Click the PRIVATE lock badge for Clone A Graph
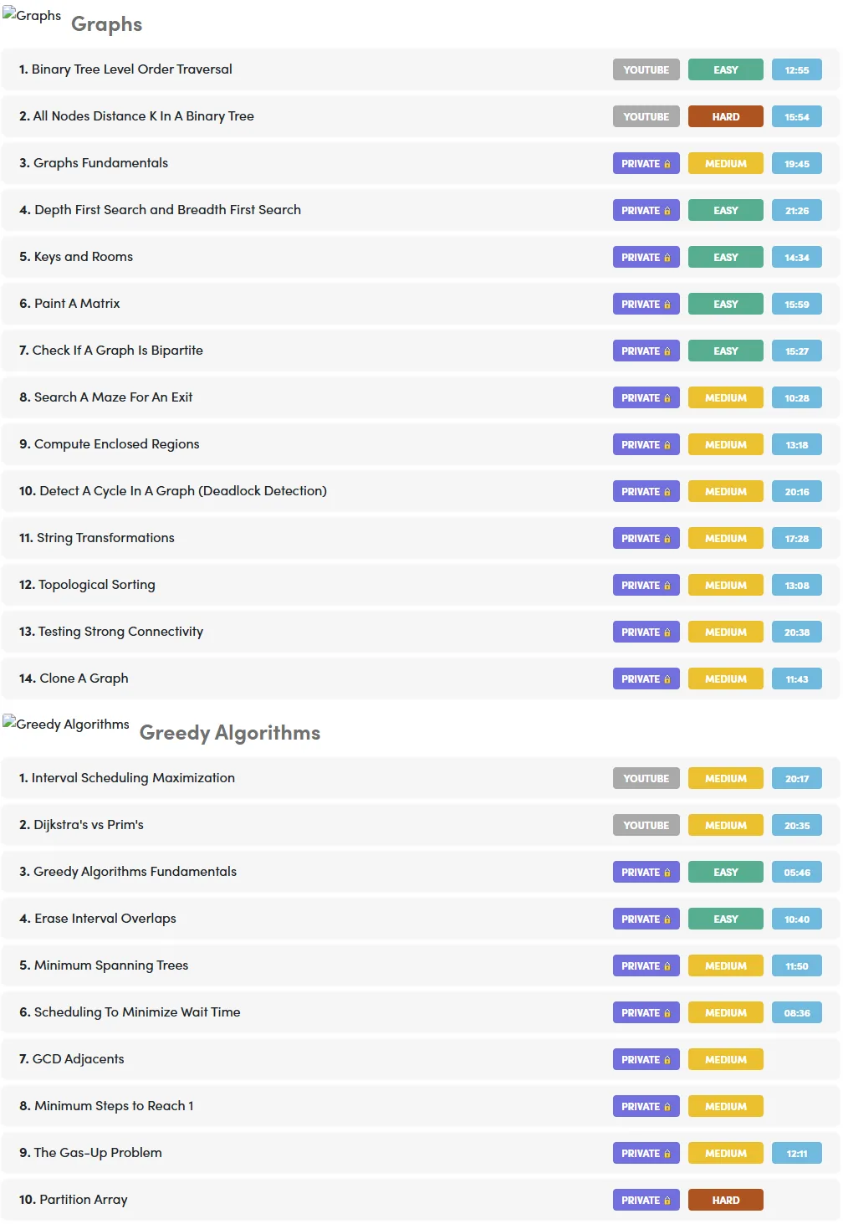The image size is (843, 1224). pos(646,679)
